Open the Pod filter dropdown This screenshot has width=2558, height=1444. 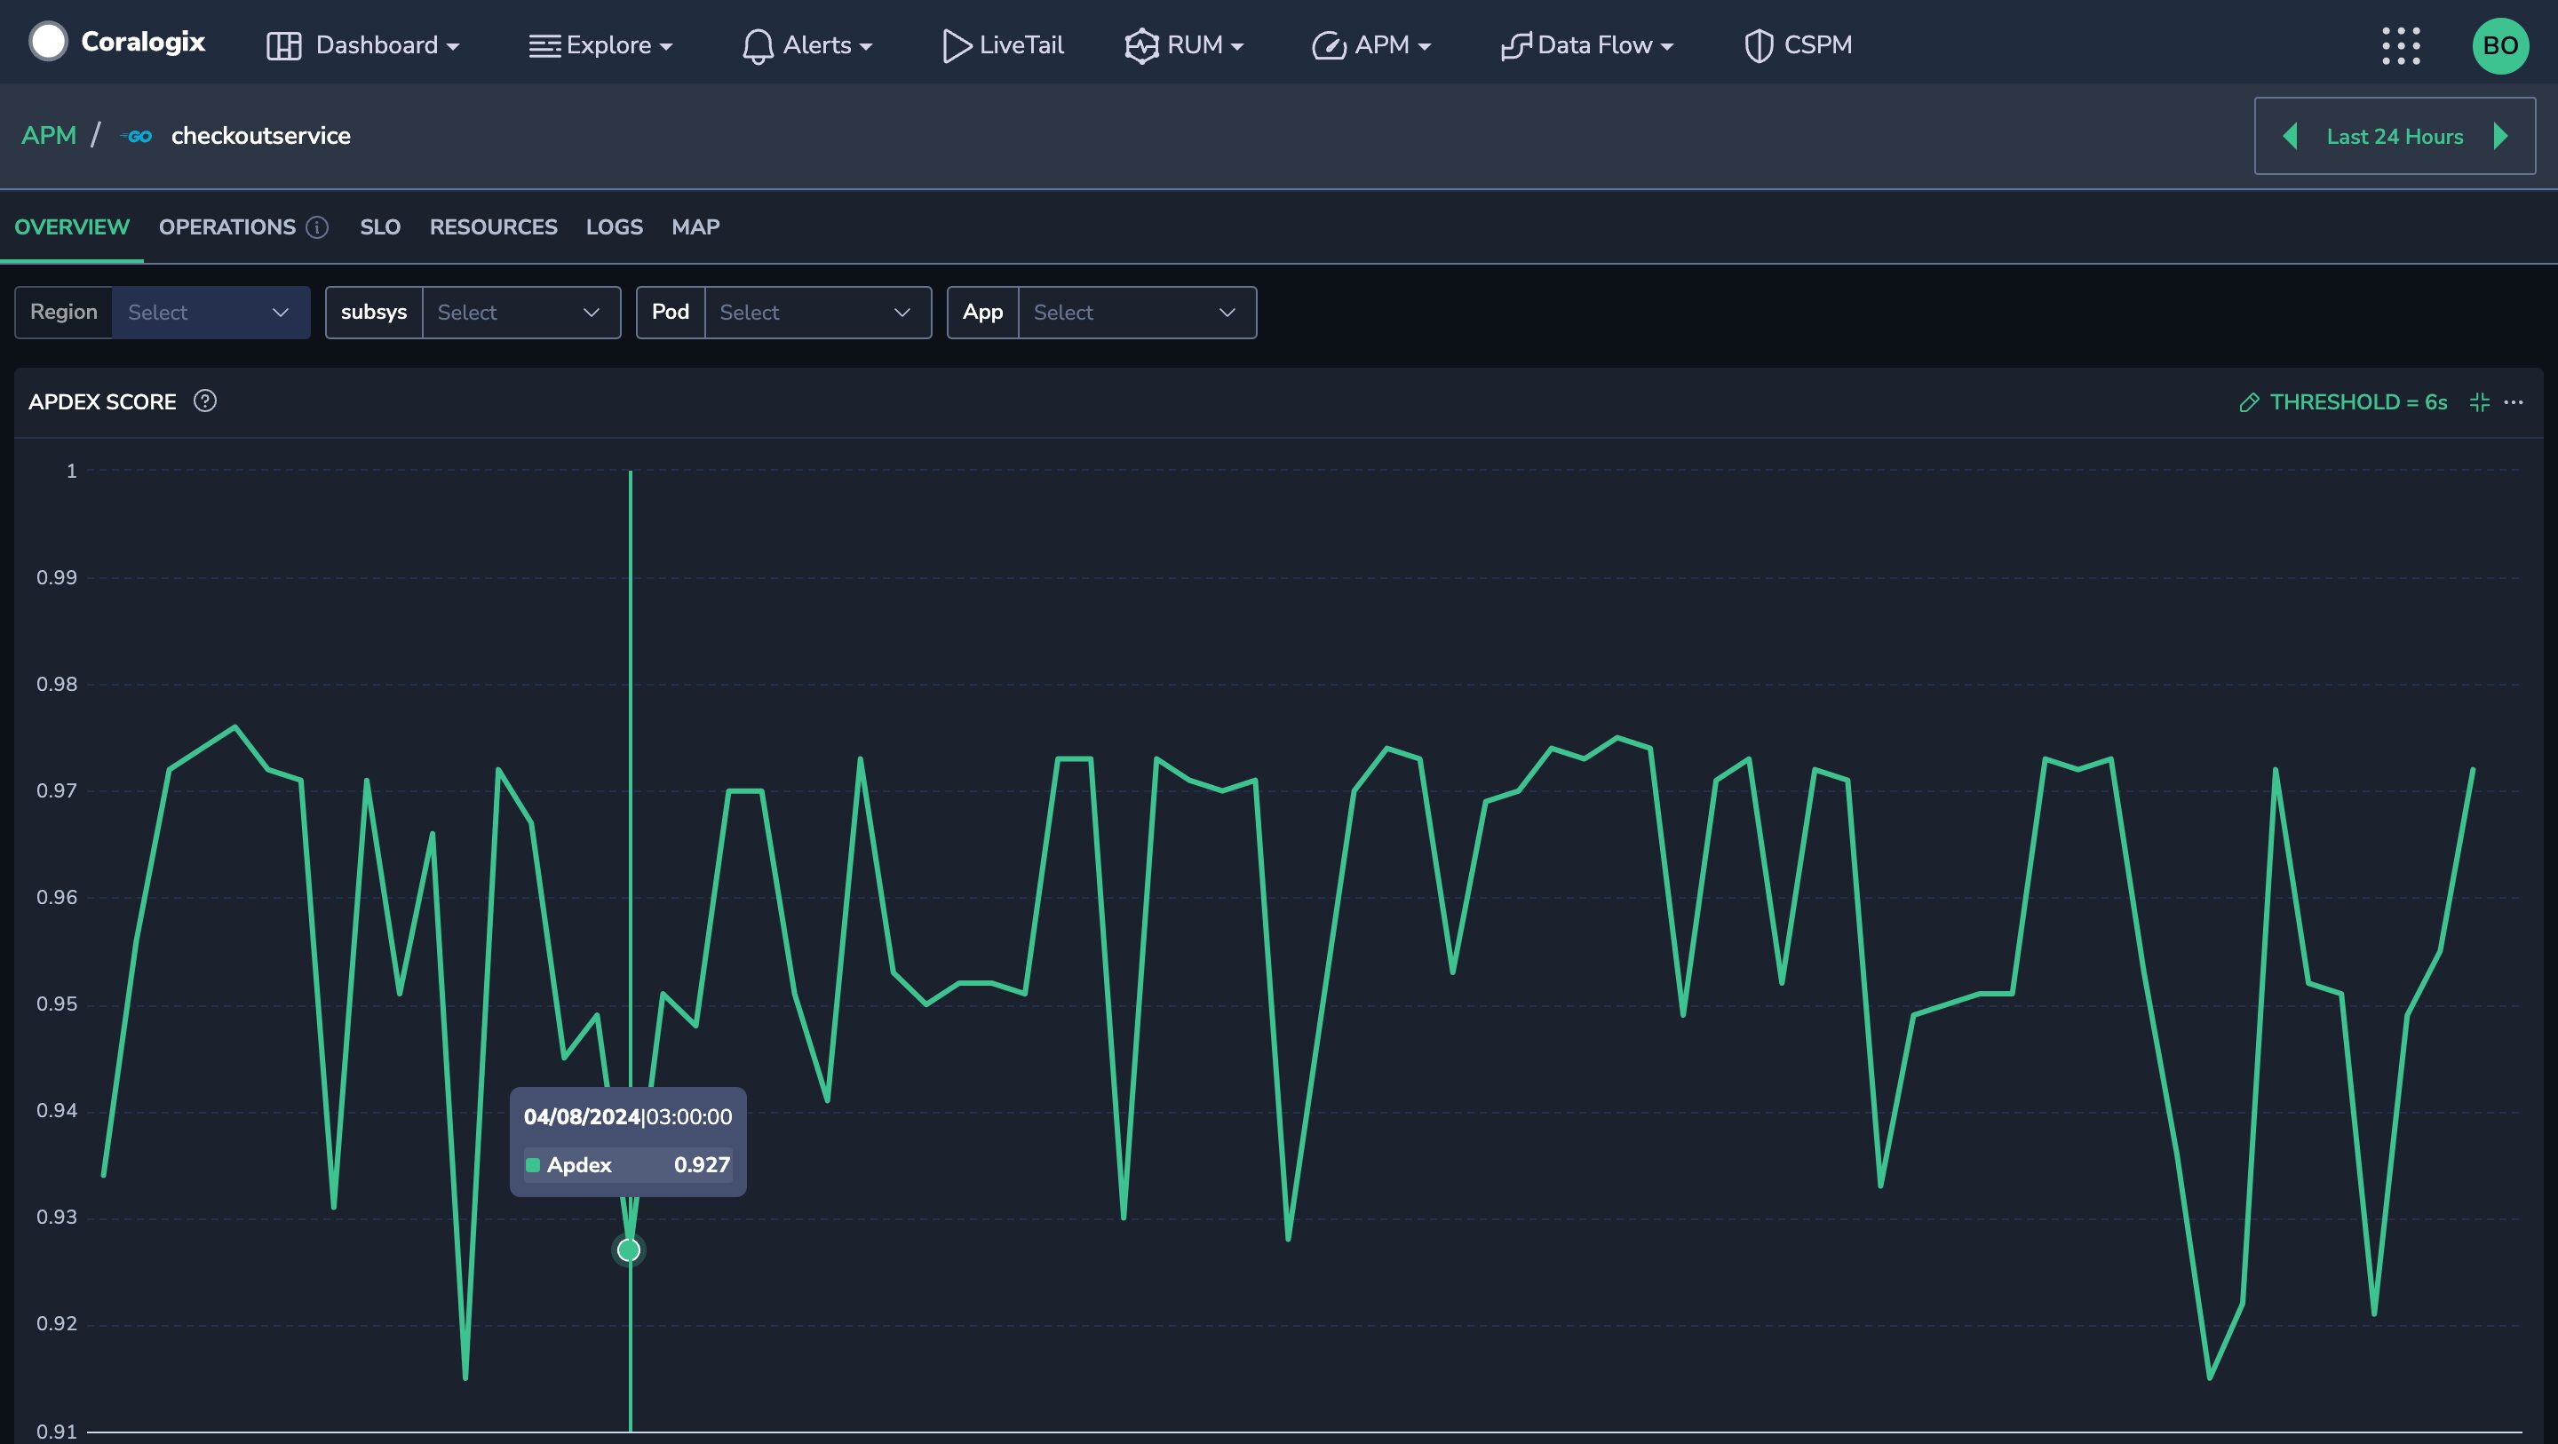pyautogui.click(x=817, y=313)
